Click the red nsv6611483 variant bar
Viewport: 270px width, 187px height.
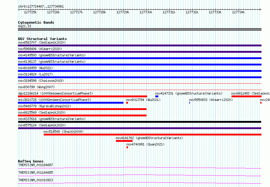246,96
